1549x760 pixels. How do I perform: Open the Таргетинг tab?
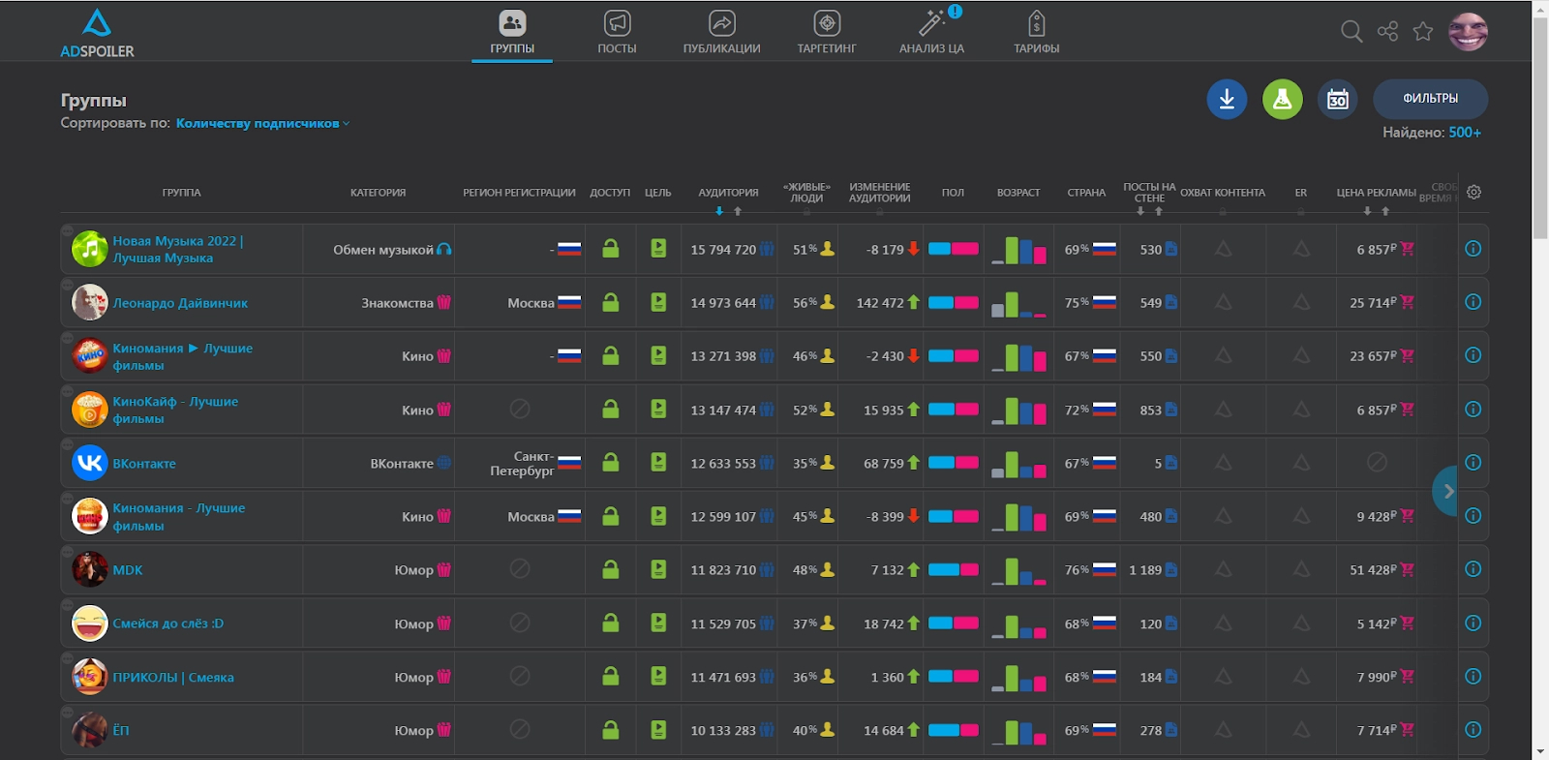pyautogui.click(x=826, y=32)
